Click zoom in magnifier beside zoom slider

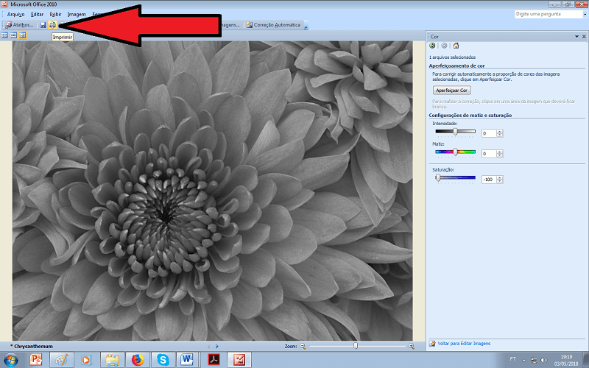pos(411,346)
